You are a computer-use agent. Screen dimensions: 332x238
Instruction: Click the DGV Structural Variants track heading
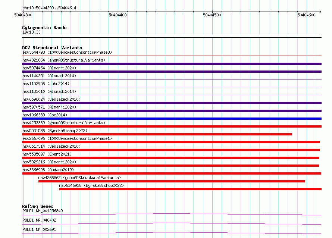[52, 48]
